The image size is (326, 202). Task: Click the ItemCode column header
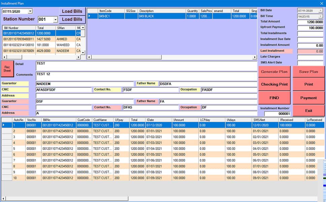coord(111,11)
